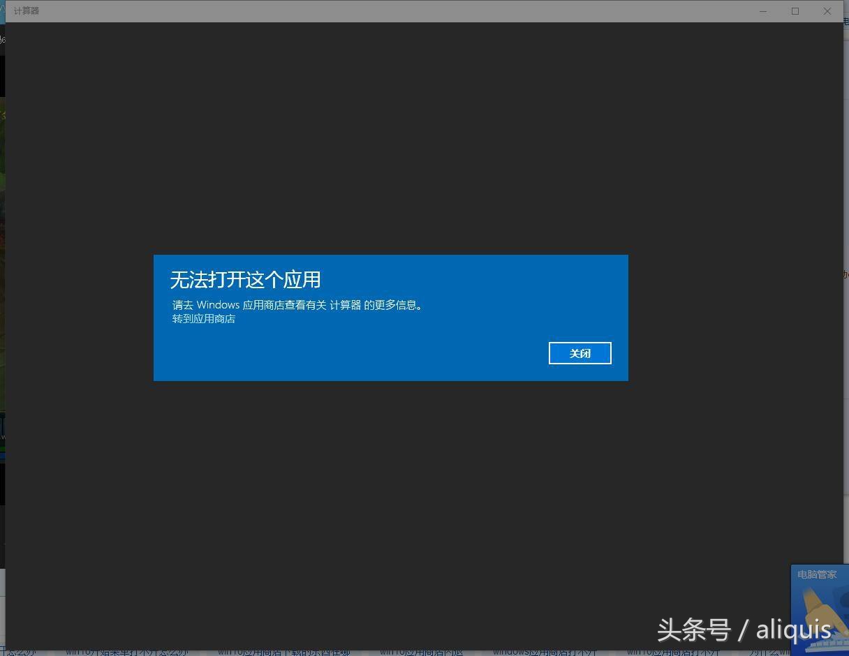The height and width of the screenshot is (656, 849).
Task: Close the 计算器 window
Action: coord(827,10)
